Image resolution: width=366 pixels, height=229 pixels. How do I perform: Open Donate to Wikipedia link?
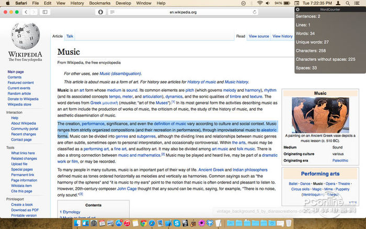point(23,99)
